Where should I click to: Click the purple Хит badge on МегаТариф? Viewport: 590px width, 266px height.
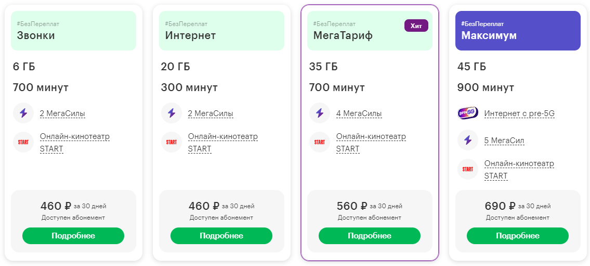pos(416,26)
